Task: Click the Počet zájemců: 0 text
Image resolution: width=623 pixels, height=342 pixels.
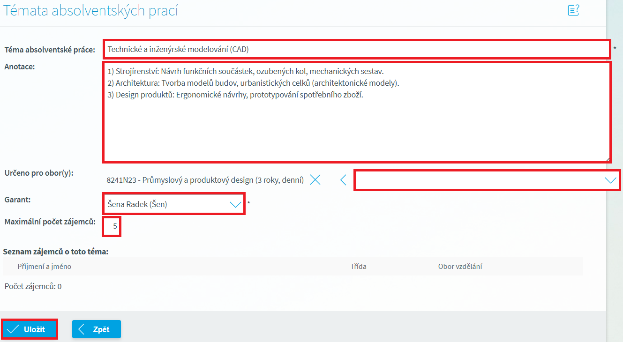Action: pyautogui.click(x=33, y=286)
